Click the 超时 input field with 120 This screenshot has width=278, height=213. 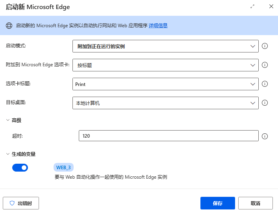(169, 136)
